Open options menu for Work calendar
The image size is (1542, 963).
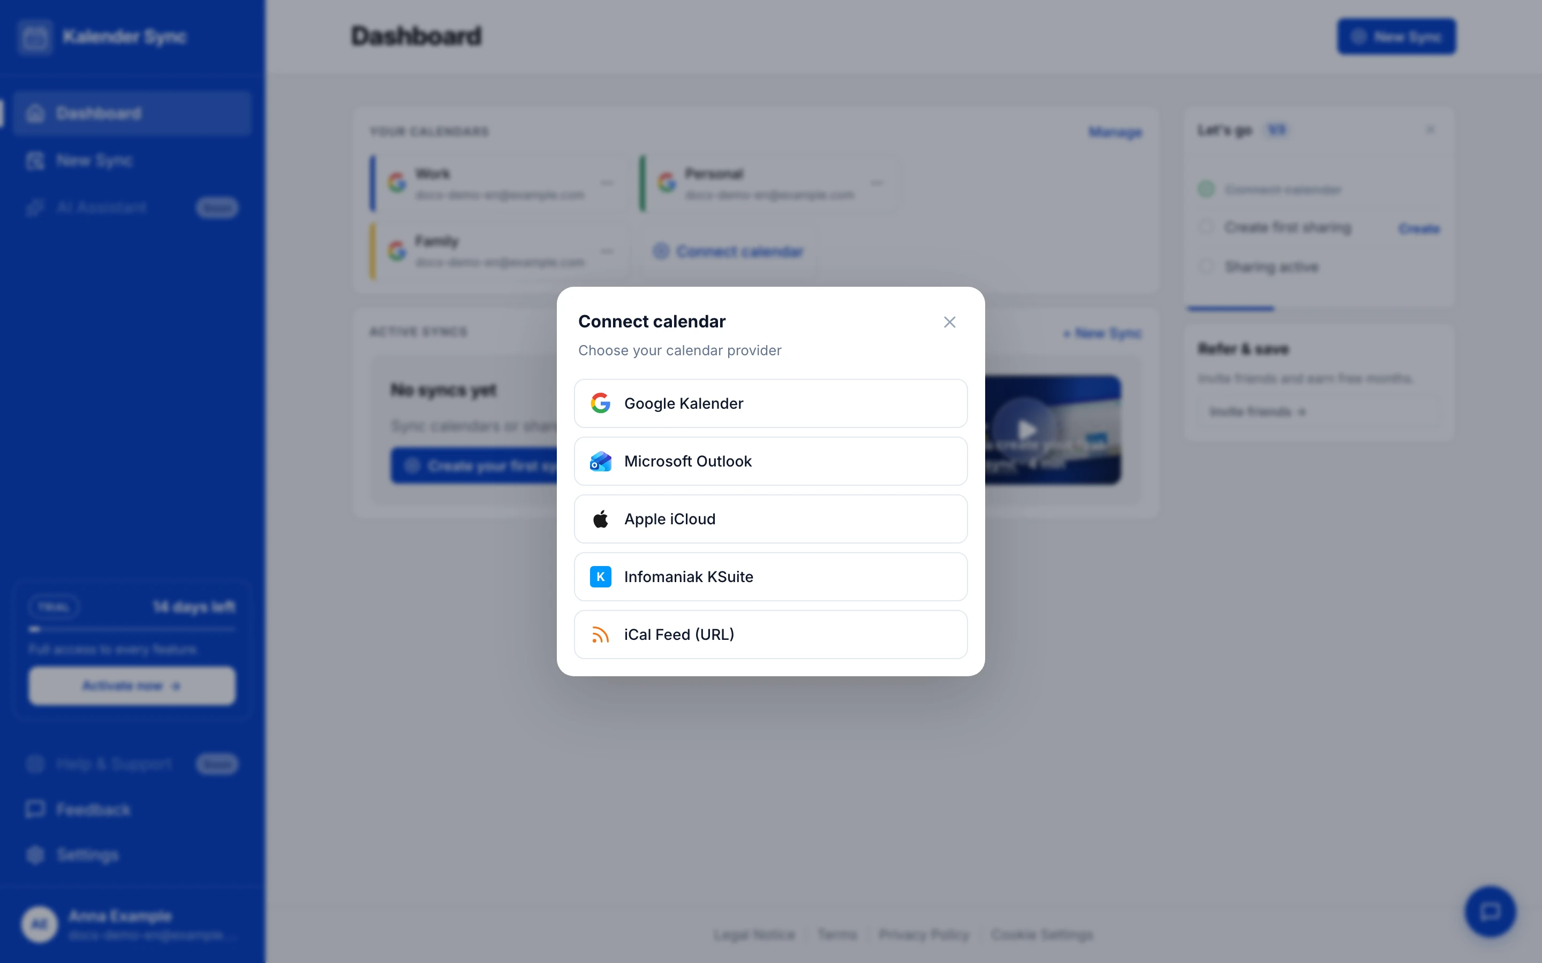coord(607,184)
